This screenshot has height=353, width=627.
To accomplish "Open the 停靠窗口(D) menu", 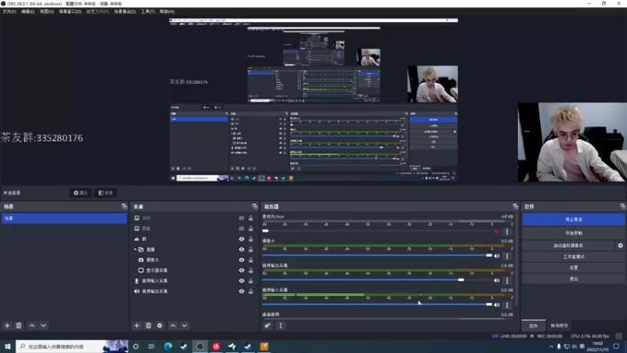I will tap(70, 12).
